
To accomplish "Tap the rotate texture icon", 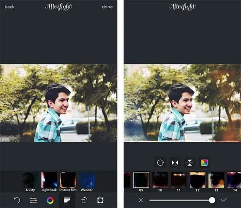I will (160, 162).
